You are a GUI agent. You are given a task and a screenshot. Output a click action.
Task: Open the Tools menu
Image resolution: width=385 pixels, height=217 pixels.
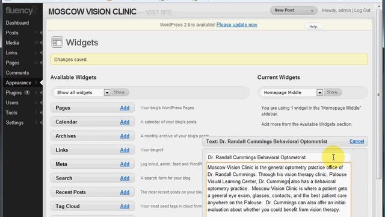click(11, 113)
